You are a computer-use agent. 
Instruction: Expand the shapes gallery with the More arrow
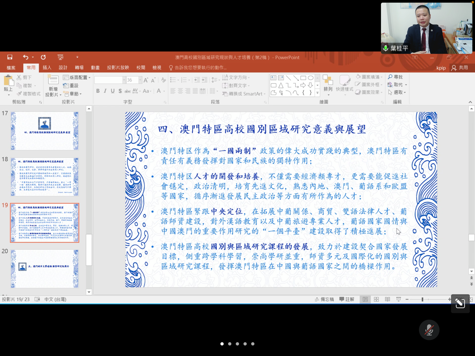click(317, 93)
